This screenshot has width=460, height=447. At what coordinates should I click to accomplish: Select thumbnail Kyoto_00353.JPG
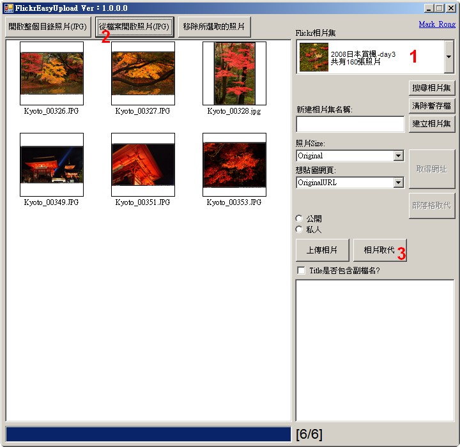(x=234, y=165)
